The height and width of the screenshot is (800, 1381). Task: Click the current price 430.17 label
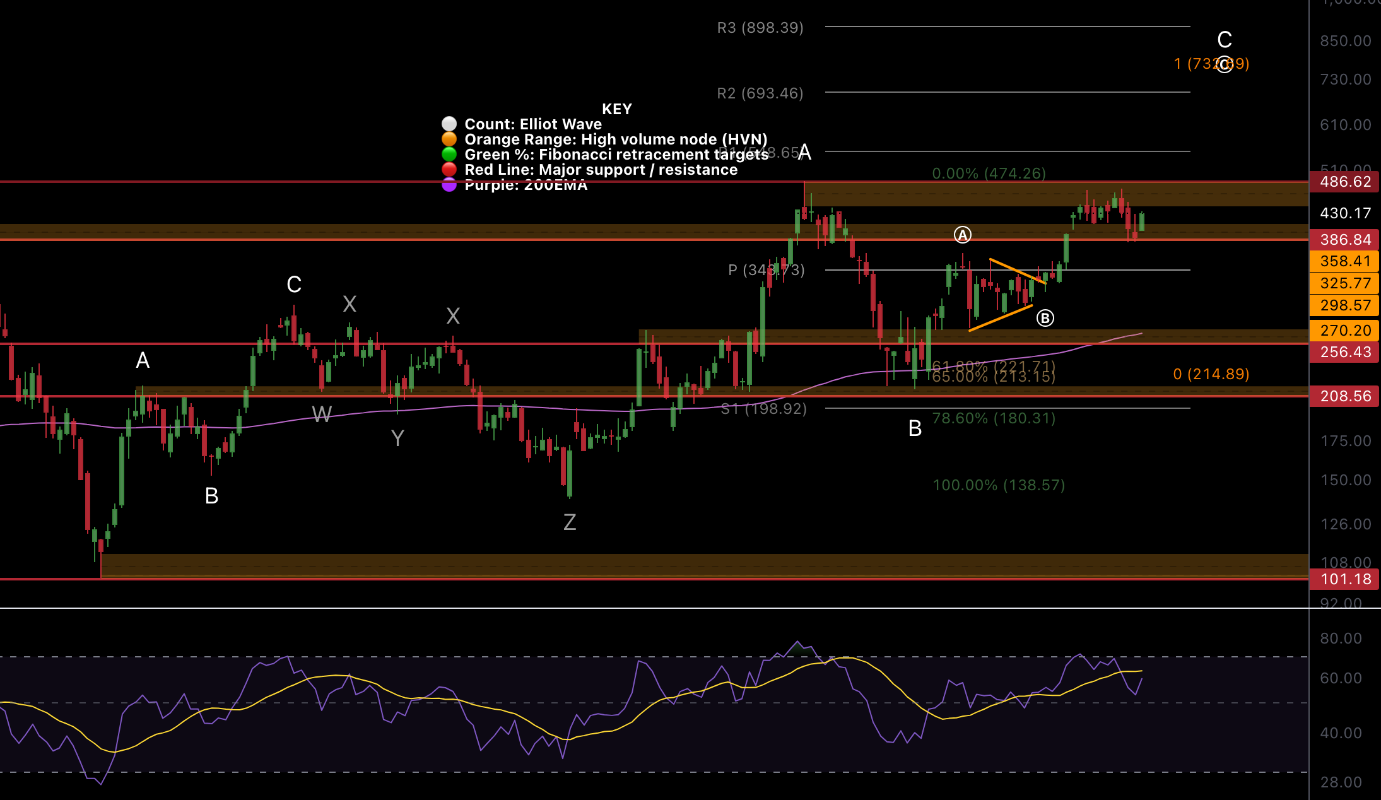pyautogui.click(x=1344, y=213)
